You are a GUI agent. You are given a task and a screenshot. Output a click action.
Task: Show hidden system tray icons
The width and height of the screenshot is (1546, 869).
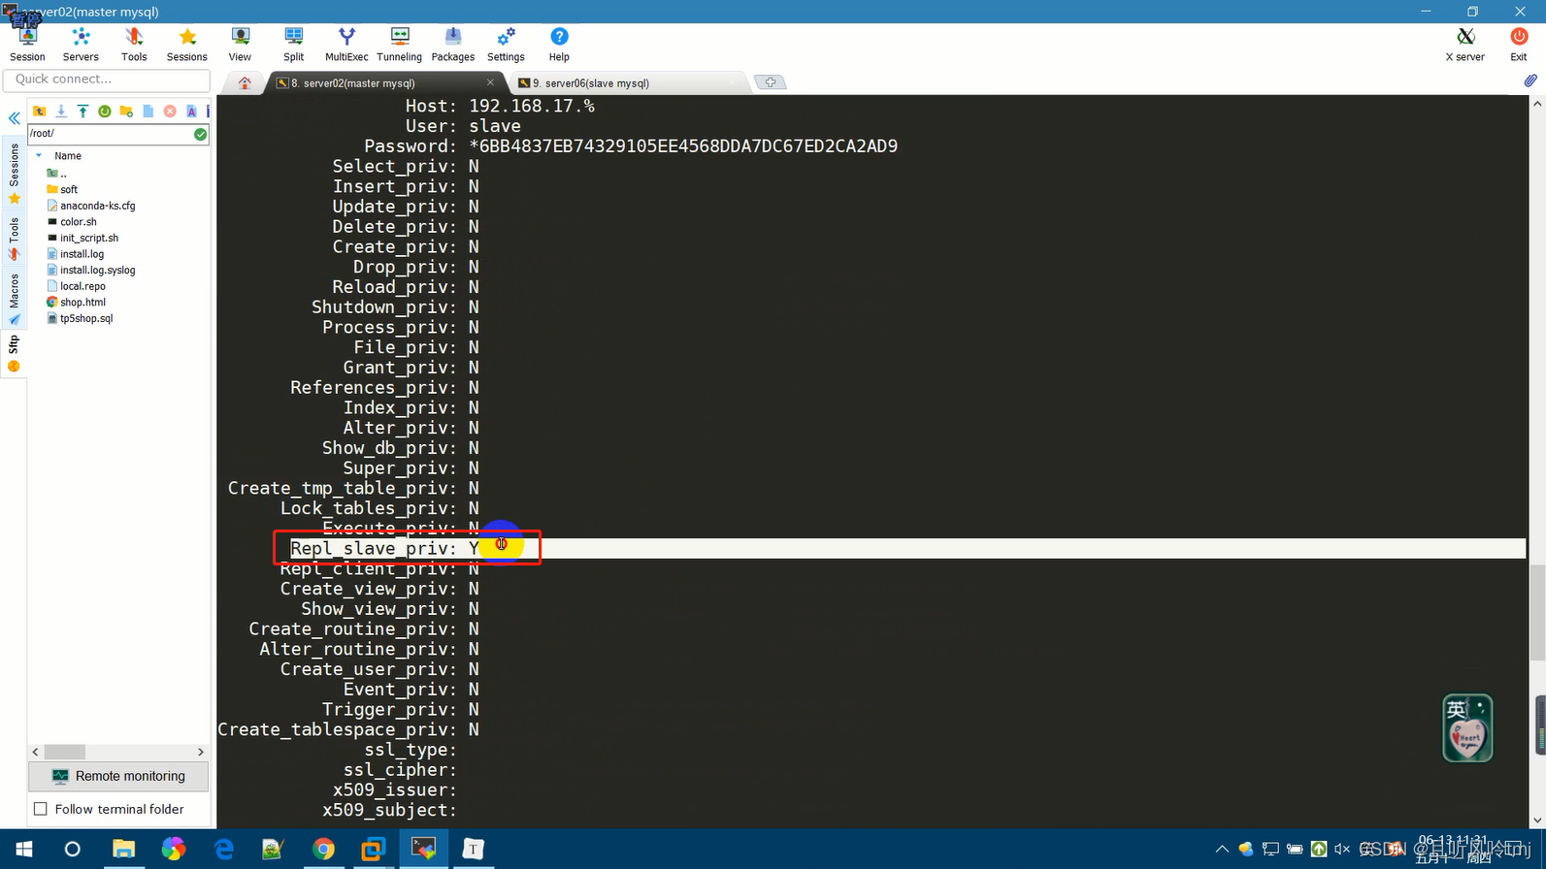click(x=1222, y=850)
